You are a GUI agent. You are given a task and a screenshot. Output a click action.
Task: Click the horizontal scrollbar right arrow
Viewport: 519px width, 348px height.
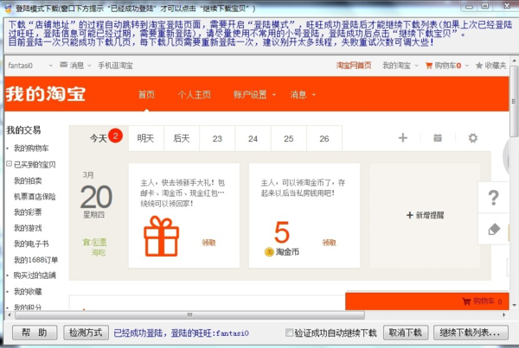(x=504, y=315)
